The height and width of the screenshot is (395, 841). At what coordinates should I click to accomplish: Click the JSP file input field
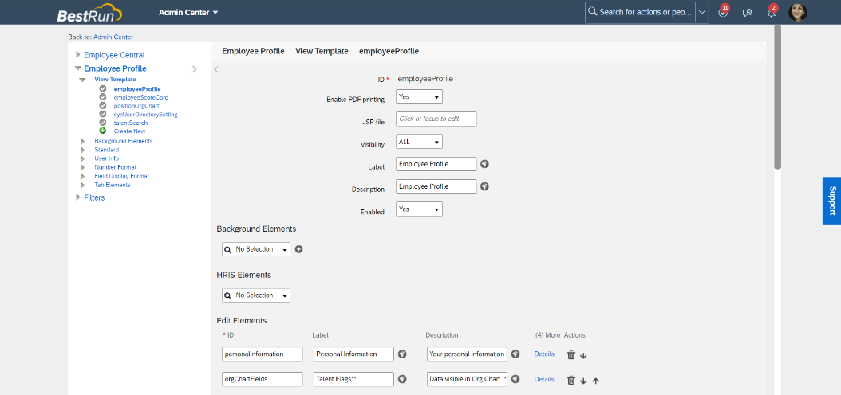click(x=436, y=119)
